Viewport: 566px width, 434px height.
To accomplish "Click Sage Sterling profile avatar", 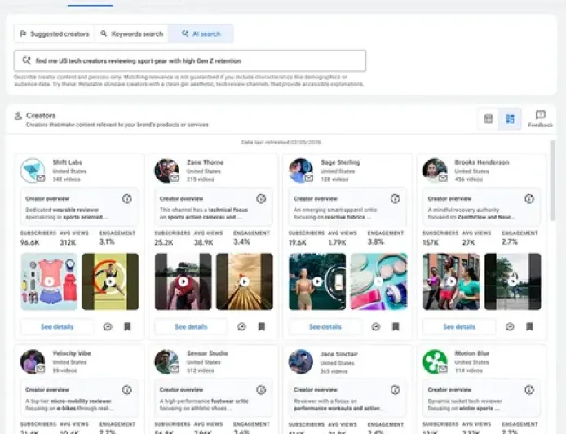I will coord(301,170).
